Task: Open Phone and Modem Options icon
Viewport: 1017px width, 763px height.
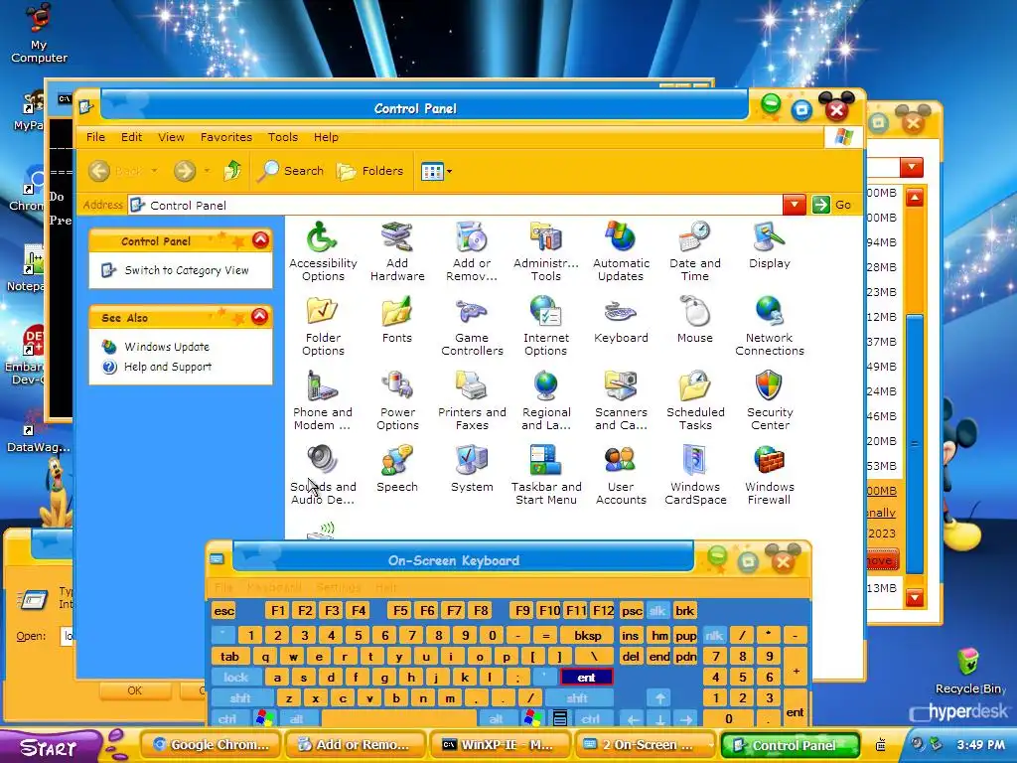Action: tap(323, 401)
